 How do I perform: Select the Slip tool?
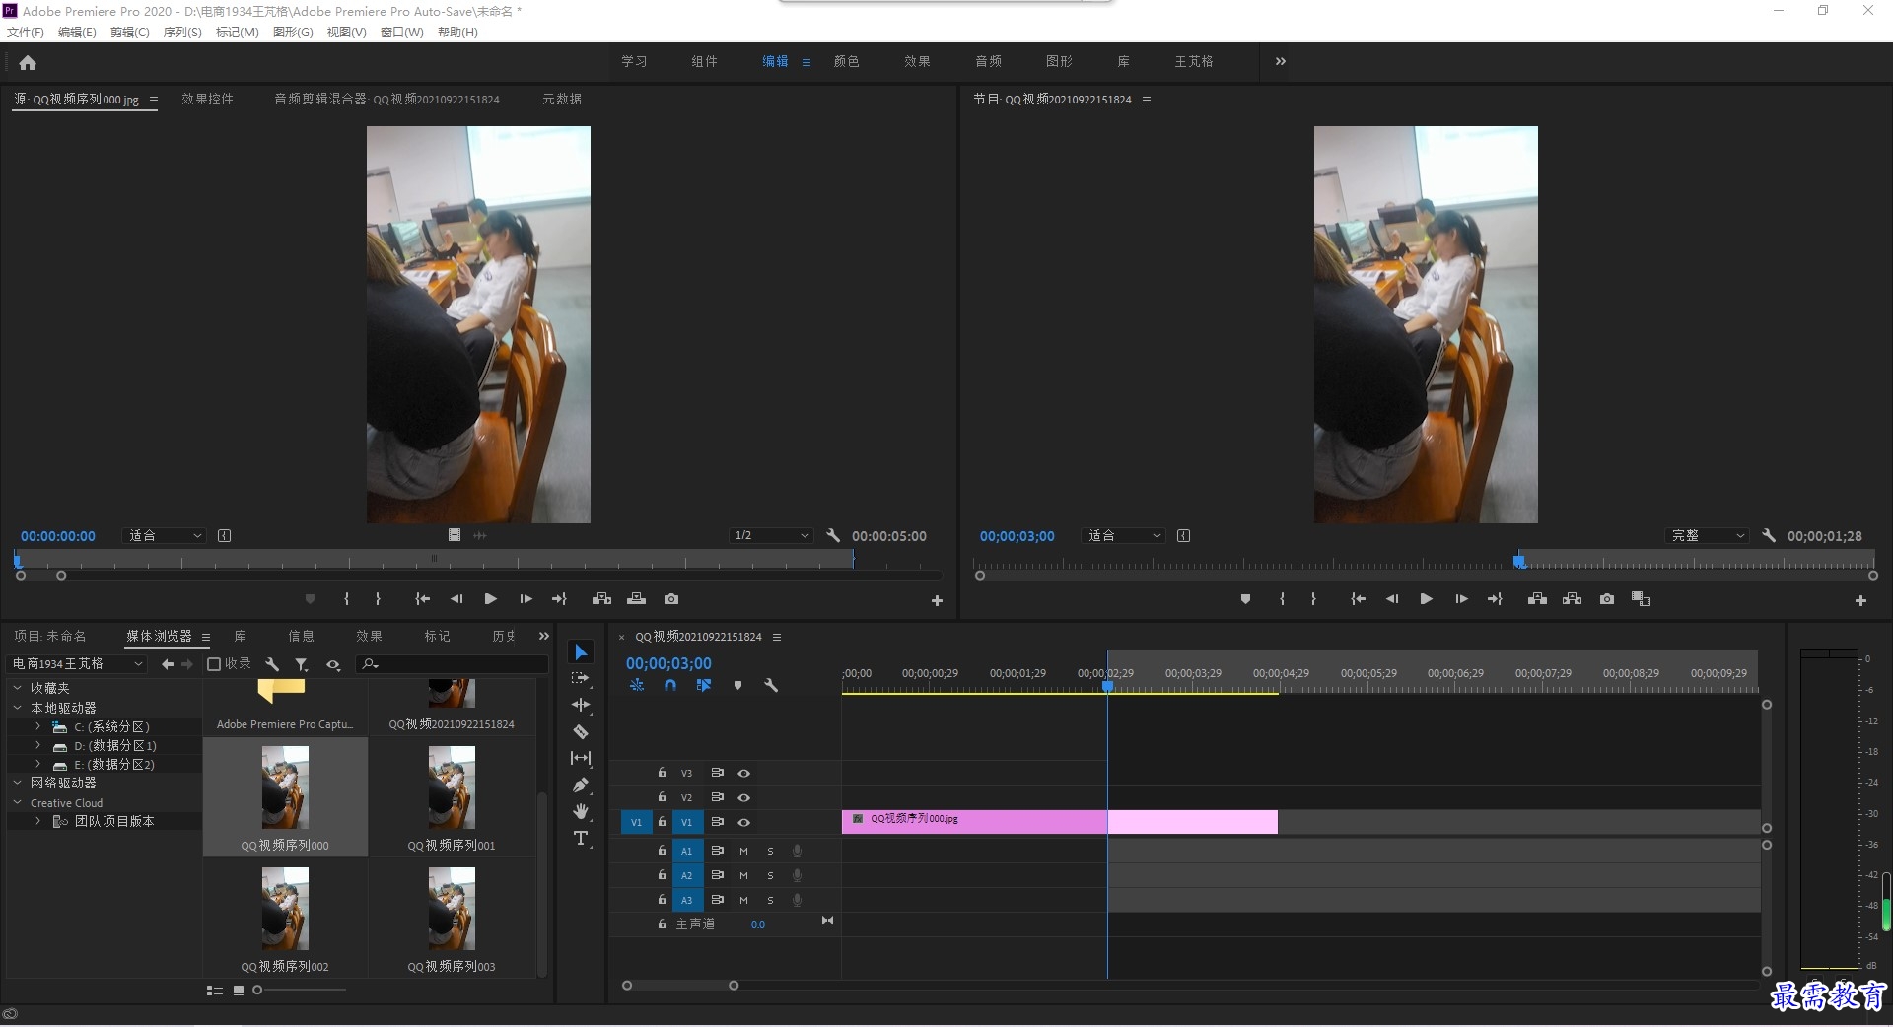click(581, 758)
